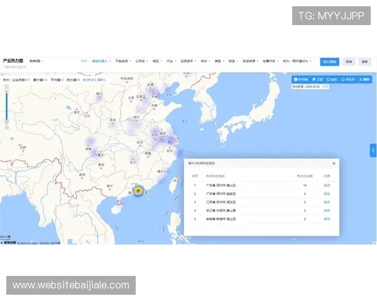Image resolution: width=377 pixels, height=301 pixels.
Task: Open the 类型 type filter menu
Action: pyautogui.click(x=218, y=61)
